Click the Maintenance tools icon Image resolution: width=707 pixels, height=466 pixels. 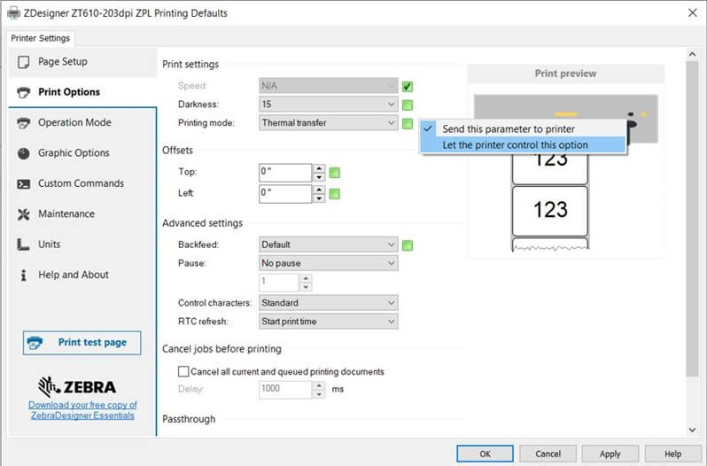(23, 214)
